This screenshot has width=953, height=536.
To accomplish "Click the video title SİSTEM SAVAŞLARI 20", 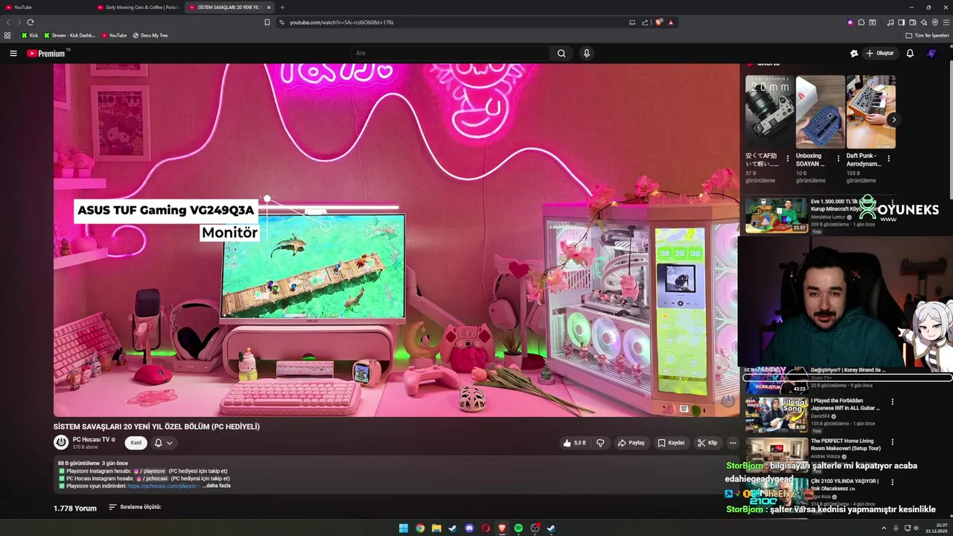I will (x=156, y=427).
